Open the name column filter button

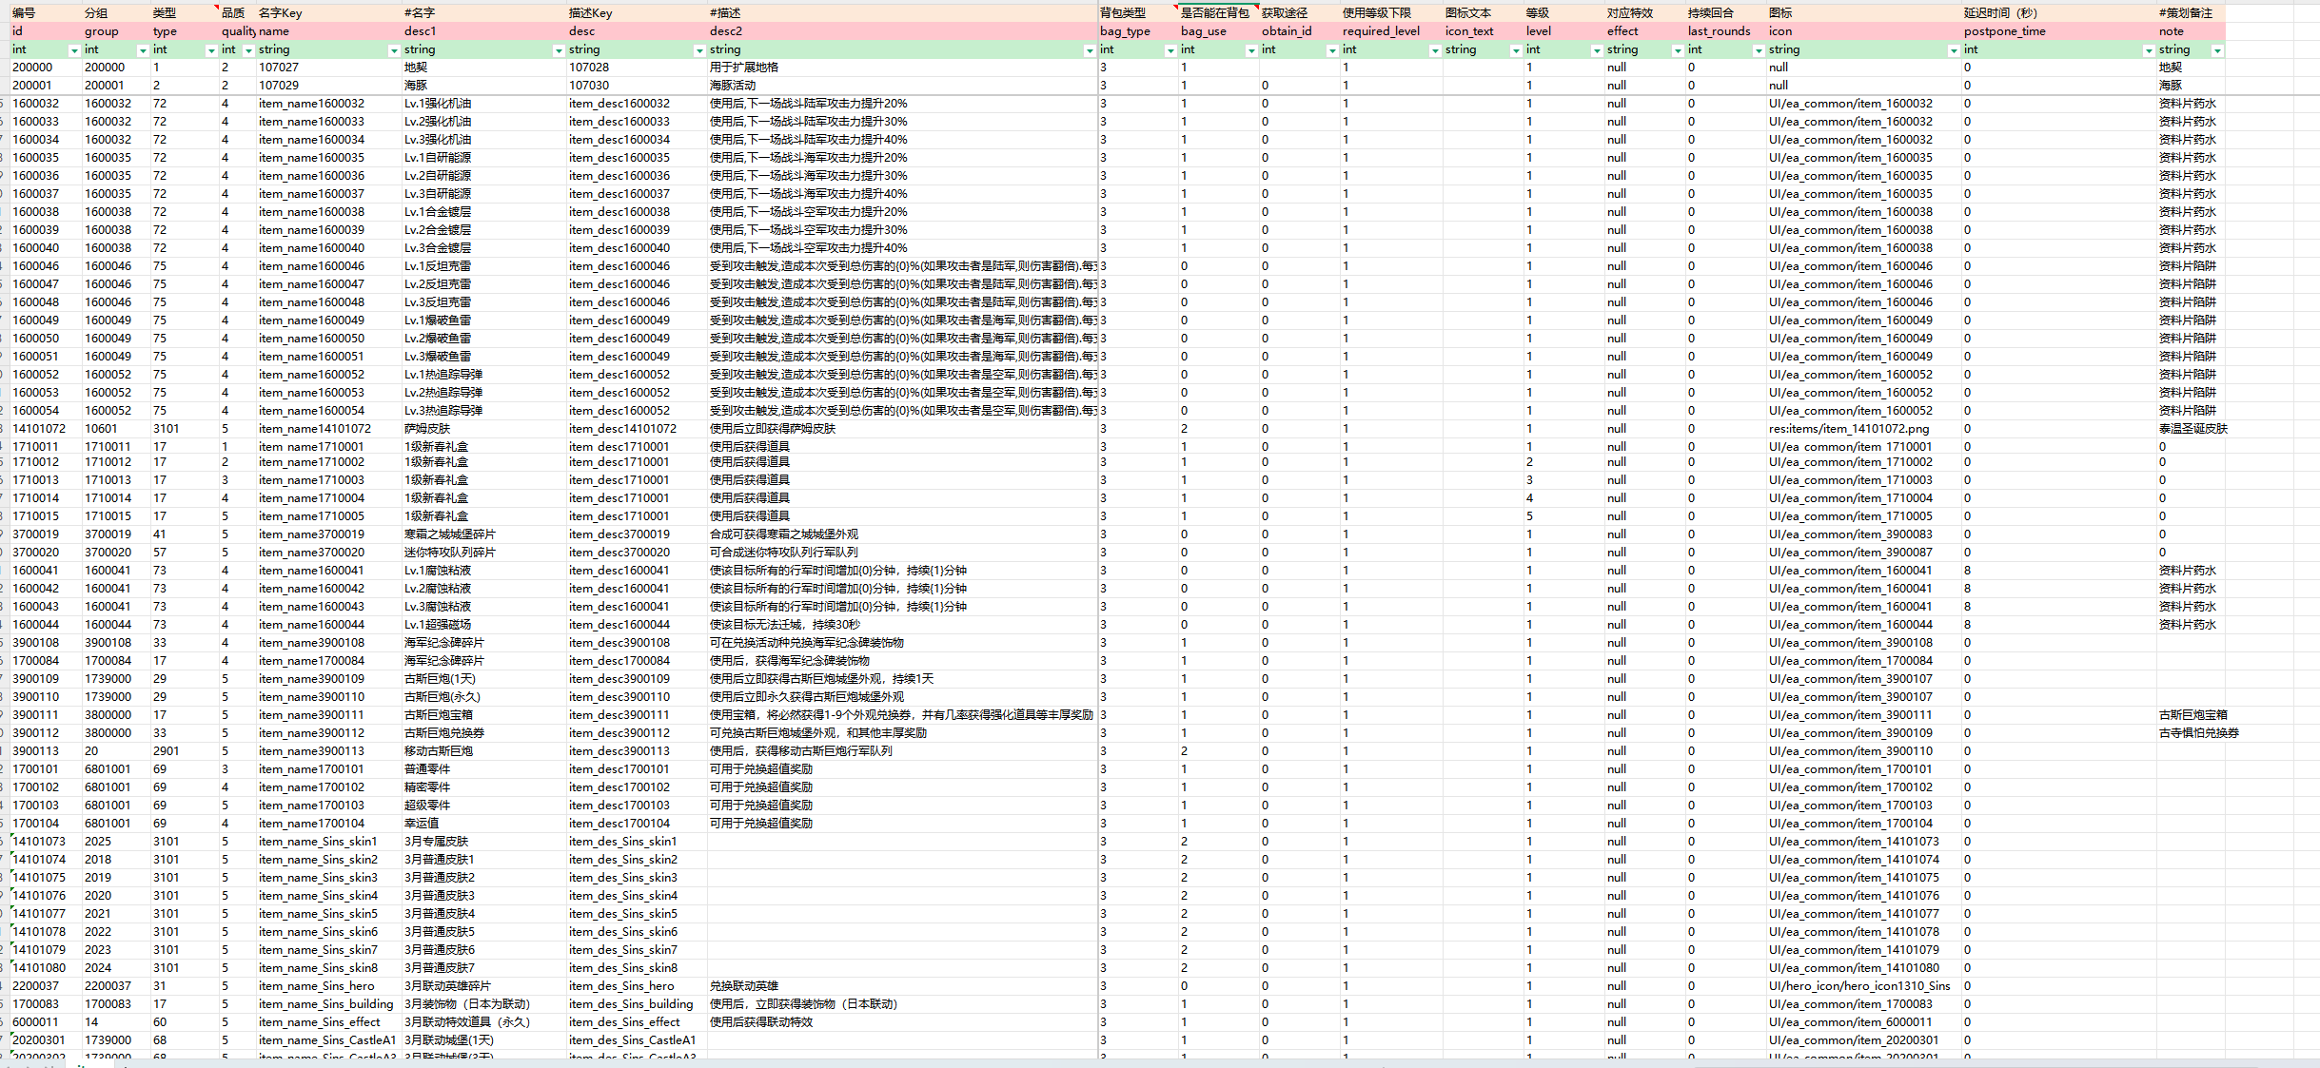pos(394,50)
